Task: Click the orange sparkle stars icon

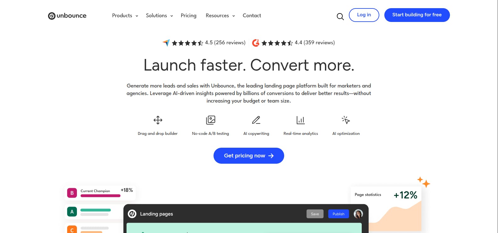Action: [x=424, y=182]
